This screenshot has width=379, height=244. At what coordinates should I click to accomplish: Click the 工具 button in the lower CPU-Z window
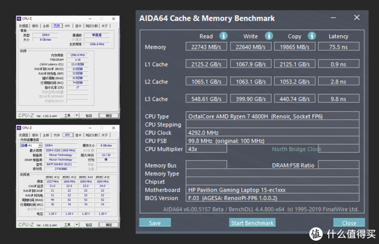tap(67, 225)
